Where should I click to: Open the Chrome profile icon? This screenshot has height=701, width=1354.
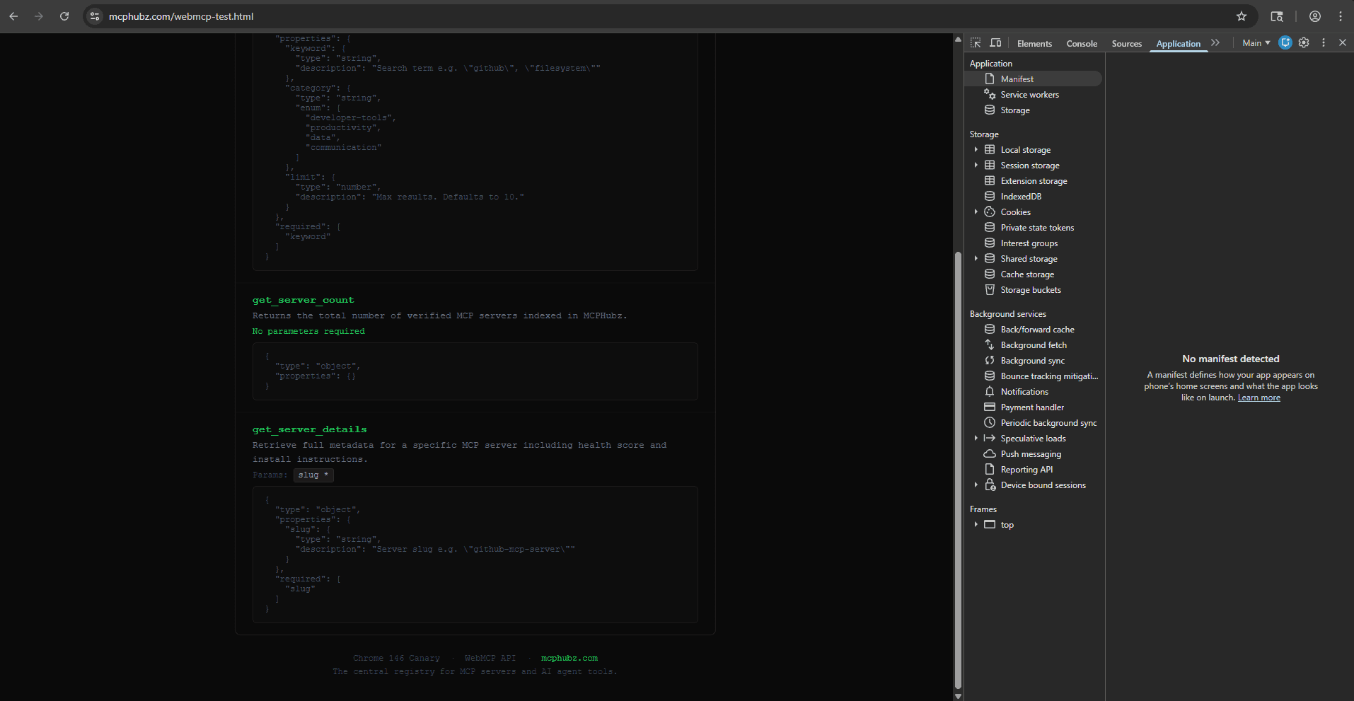(1315, 16)
